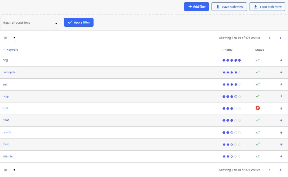Open the eat keyword link
288x177 pixels.
(5, 84)
